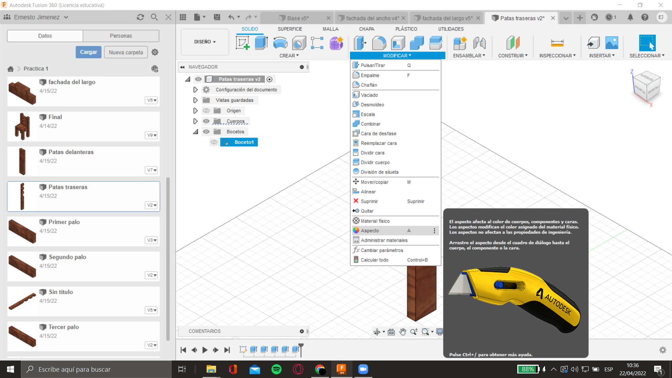Click the Pan hand icon
Viewport: 672px width, 378px height.
[x=402, y=332]
